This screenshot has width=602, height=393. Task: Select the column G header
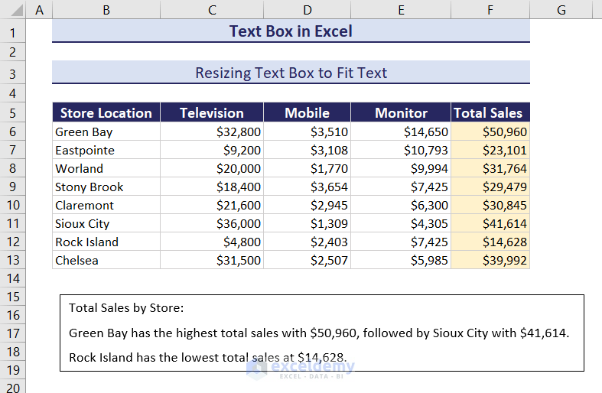pos(561,10)
